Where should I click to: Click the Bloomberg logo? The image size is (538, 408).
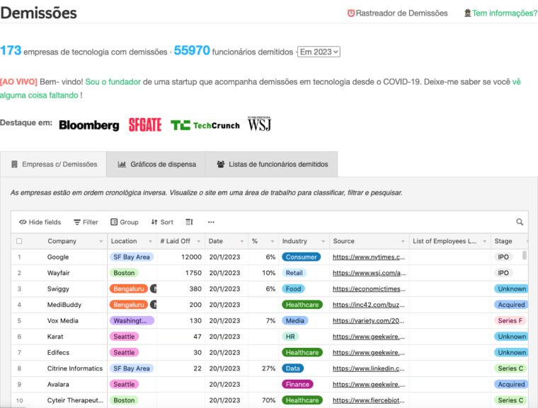coord(89,125)
